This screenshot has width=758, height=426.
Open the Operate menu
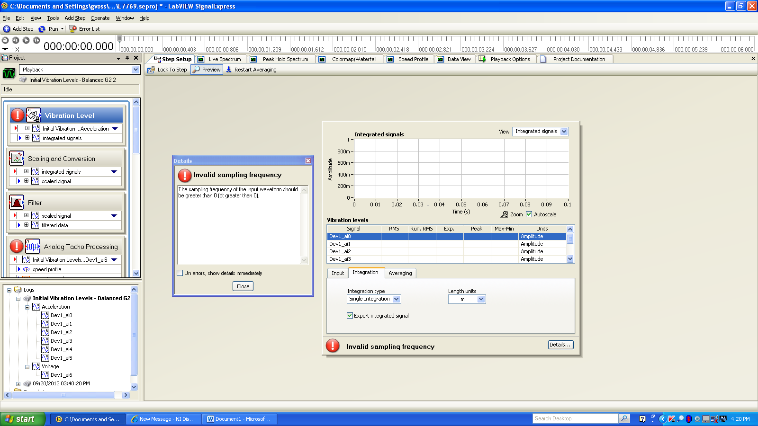(x=100, y=18)
